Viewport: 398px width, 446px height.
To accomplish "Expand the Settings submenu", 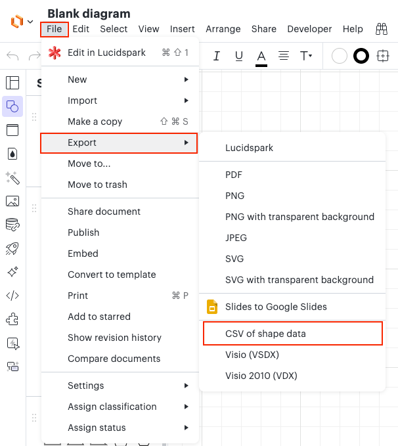I will pos(120,386).
